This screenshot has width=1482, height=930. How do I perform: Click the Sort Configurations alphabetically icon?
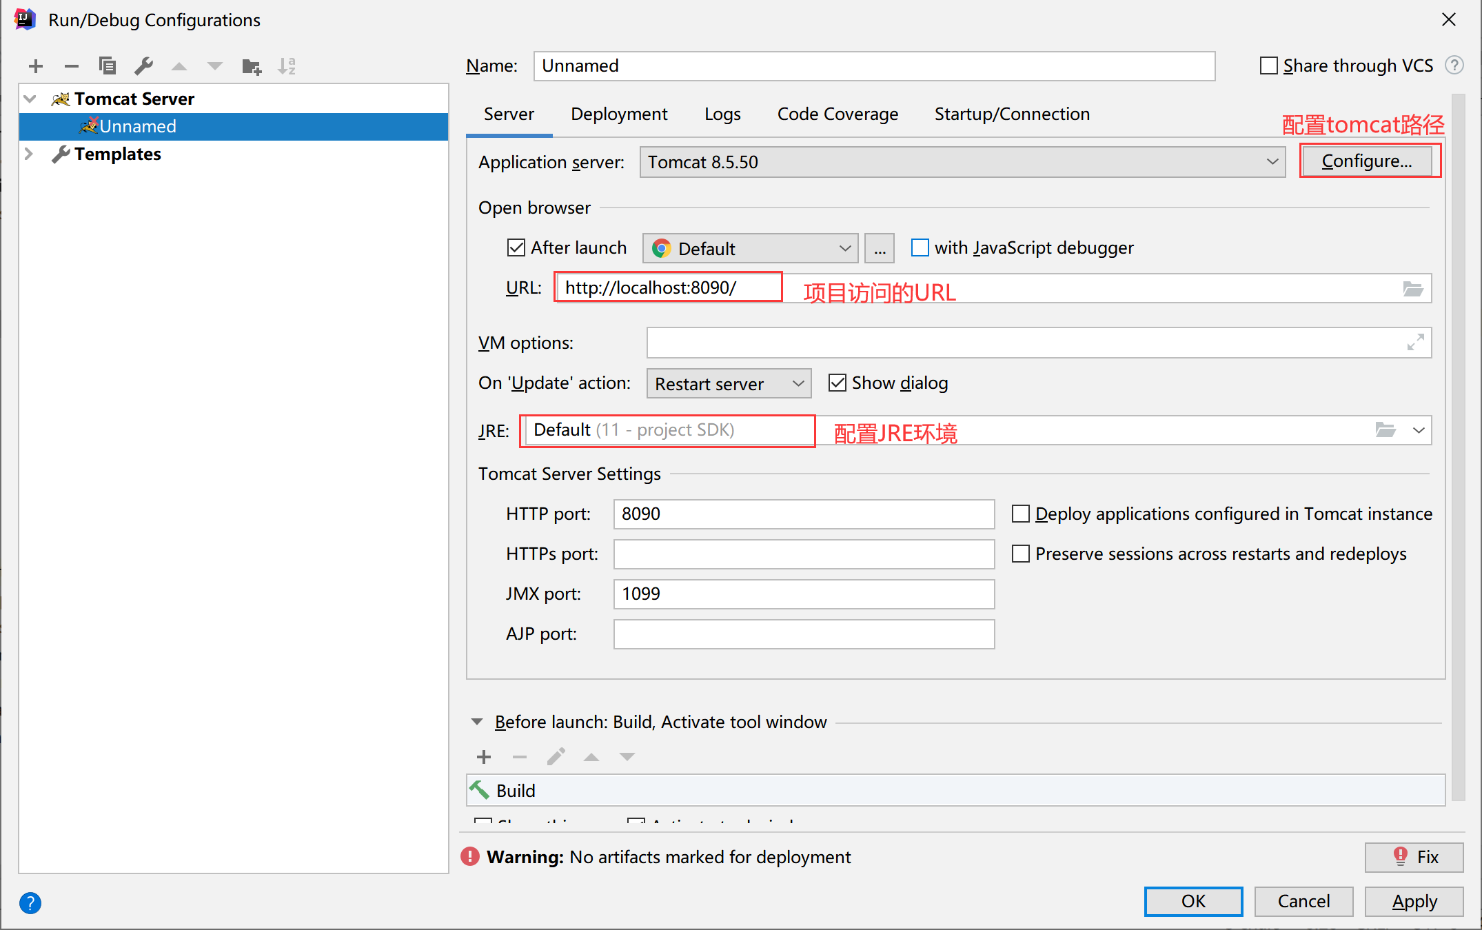pos(287,66)
